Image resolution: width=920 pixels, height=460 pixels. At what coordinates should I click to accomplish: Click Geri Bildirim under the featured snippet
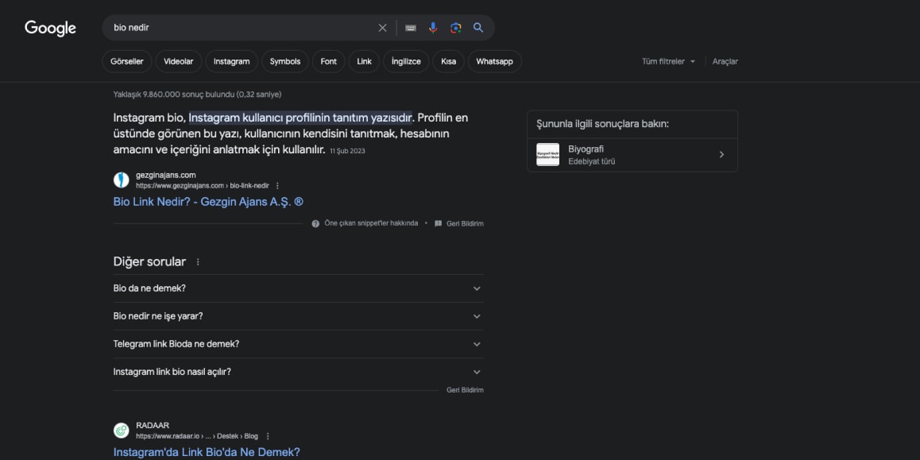(x=466, y=223)
